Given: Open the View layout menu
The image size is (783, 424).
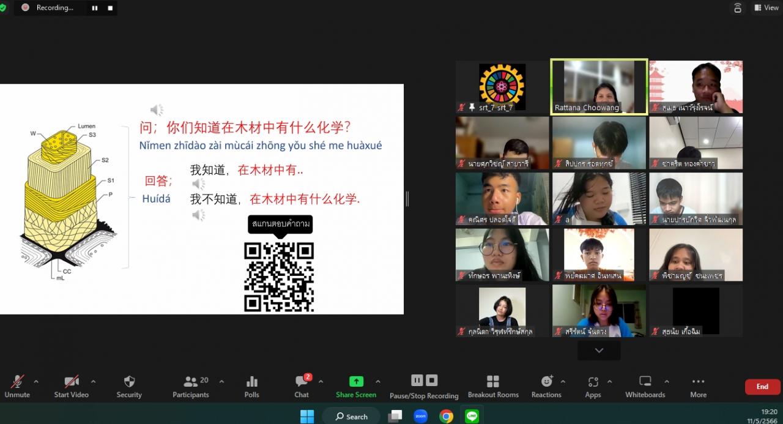Looking at the screenshot, I should click(x=765, y=7).
